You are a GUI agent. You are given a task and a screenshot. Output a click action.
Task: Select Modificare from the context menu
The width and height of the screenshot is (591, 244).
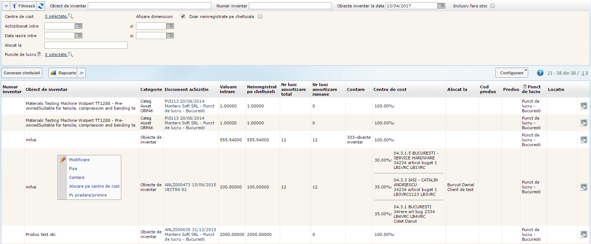point(79,160)
